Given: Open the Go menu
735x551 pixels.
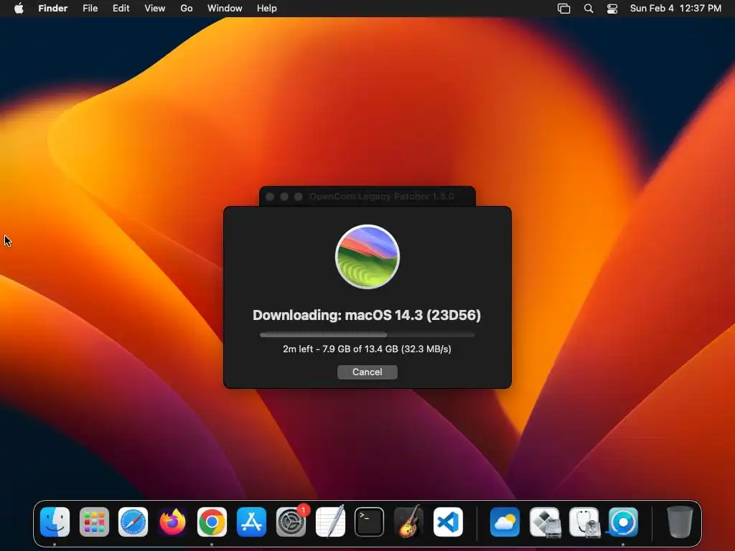Looking at the screenshot, I should click(x=187, y=9).
